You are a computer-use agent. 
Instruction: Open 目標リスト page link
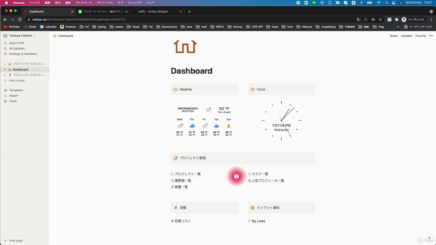[183, 220]
